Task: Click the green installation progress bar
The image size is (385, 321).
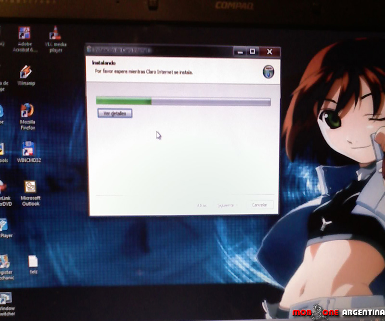Action: (183, 101)
